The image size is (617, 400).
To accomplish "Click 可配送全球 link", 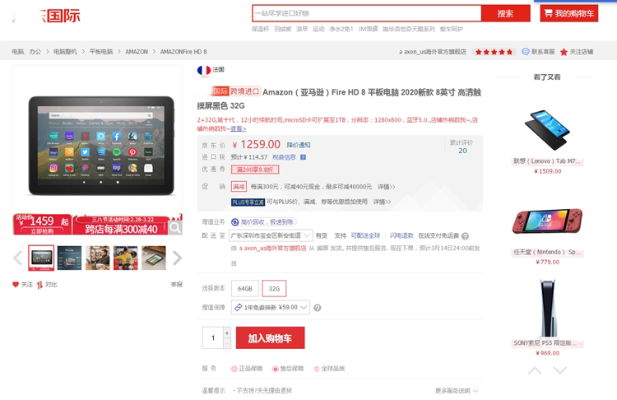I will coord(365,235).
